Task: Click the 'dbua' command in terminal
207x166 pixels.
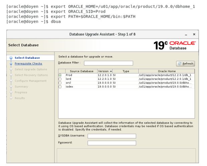Action: click(56, 21)
